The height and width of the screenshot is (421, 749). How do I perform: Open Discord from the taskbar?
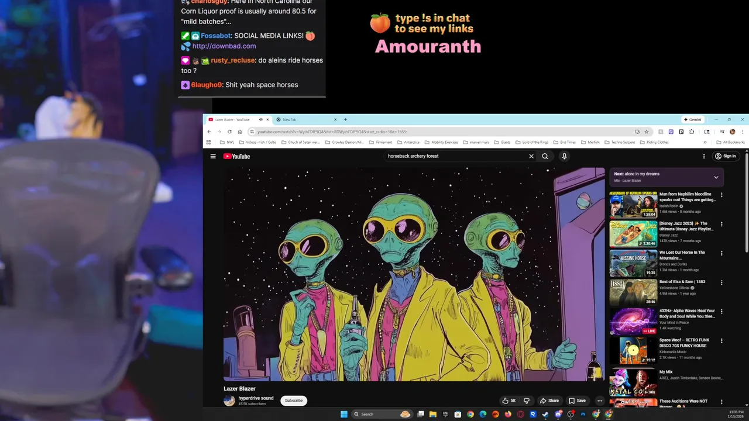[x=558, y=415]
